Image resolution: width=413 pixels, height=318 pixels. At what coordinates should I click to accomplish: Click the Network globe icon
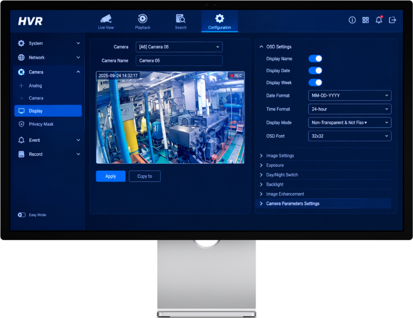[21, 57]
